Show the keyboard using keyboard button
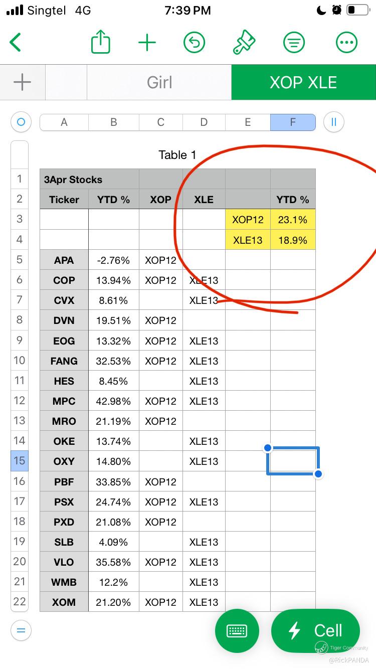The width and height of the screenshot is (376, 669). [237, 631]
